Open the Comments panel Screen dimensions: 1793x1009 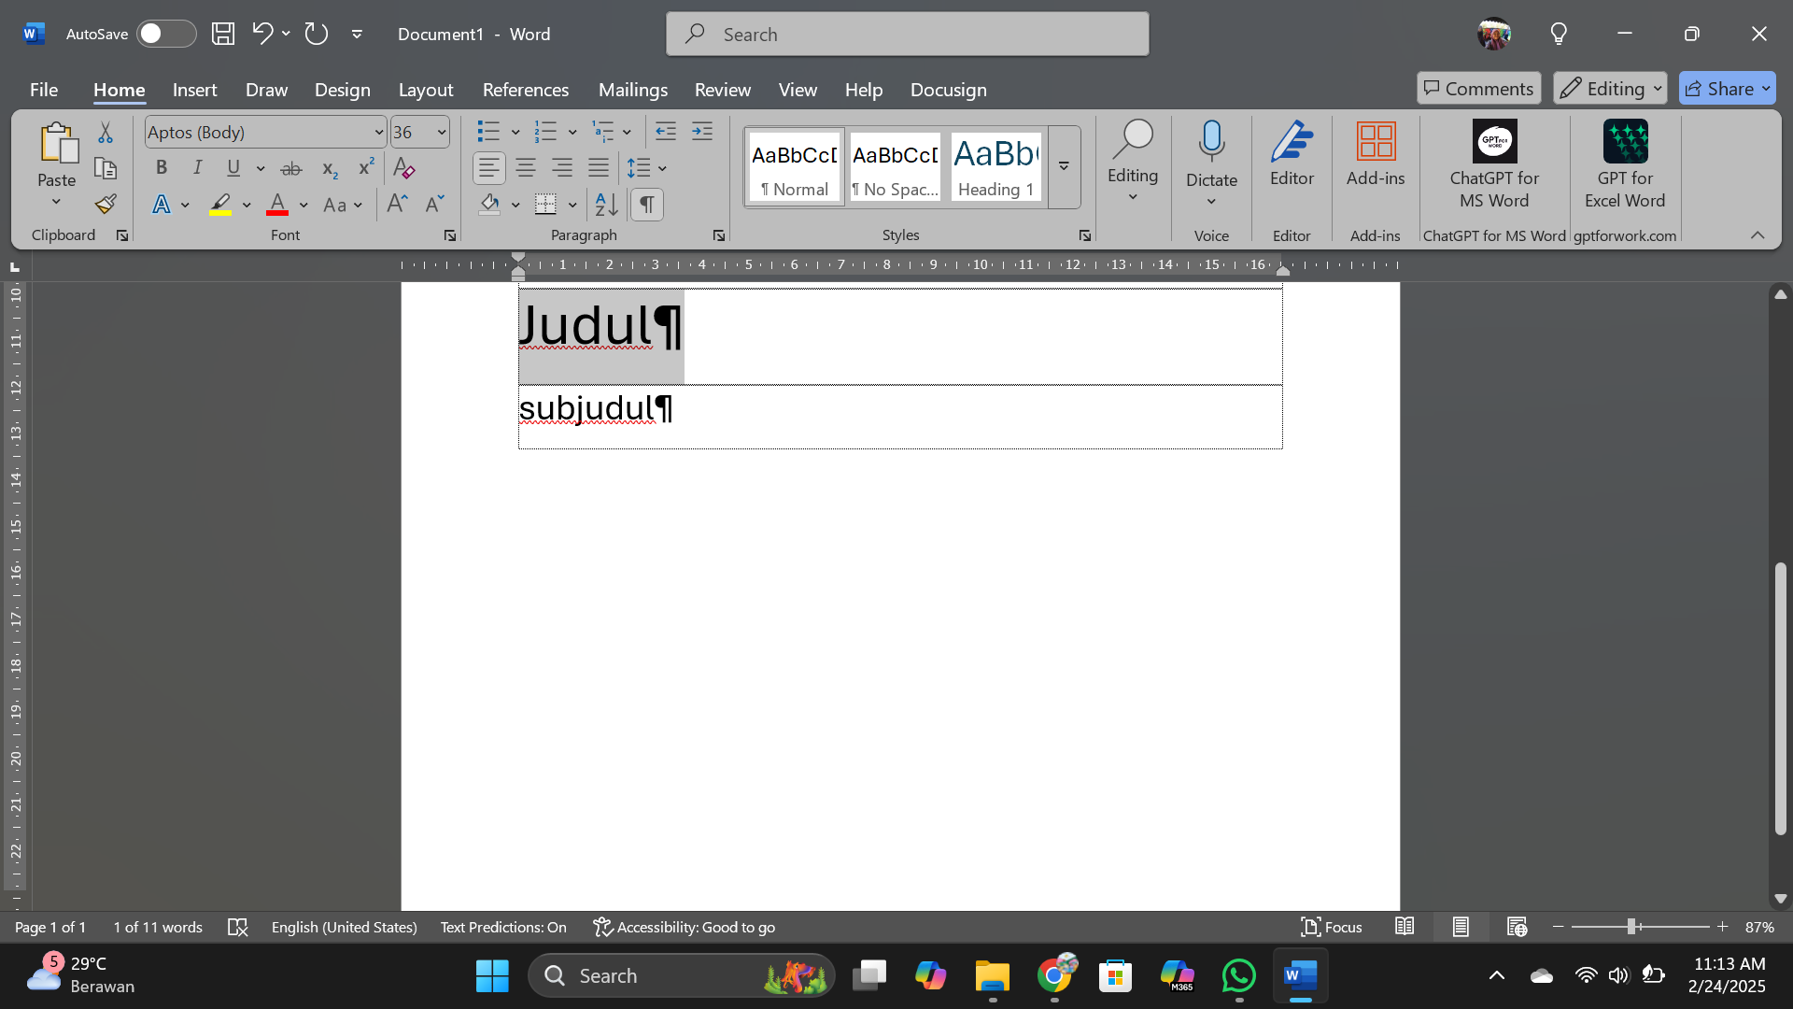(x=1477, y=88)
